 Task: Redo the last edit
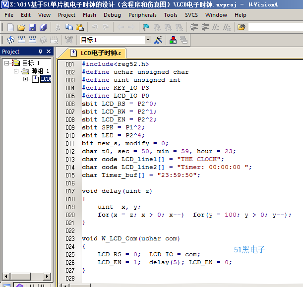click(106, 27)
